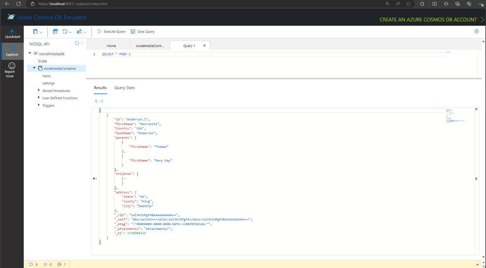486x268 pixels.
Task: Switch to the socialmediaCont... tab
Action: click(x=150, y=46)
